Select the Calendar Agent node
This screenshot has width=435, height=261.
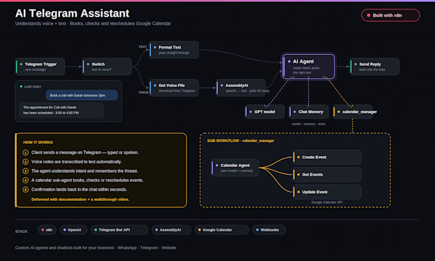235,168
